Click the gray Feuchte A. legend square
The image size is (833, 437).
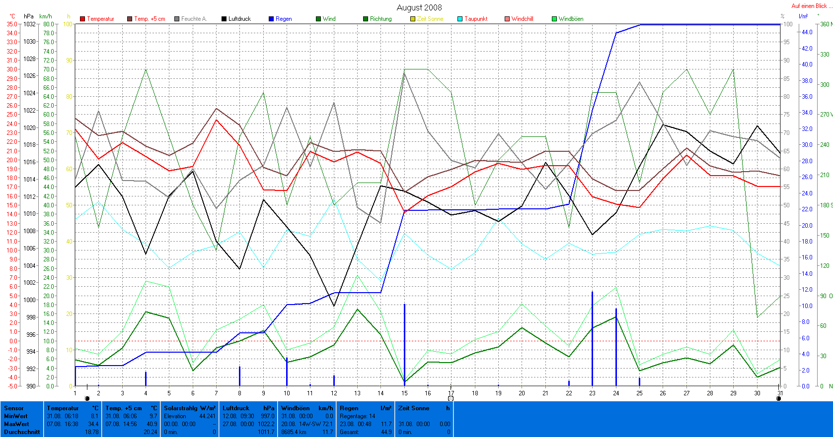pyautogui.click(x=177, y=19)
